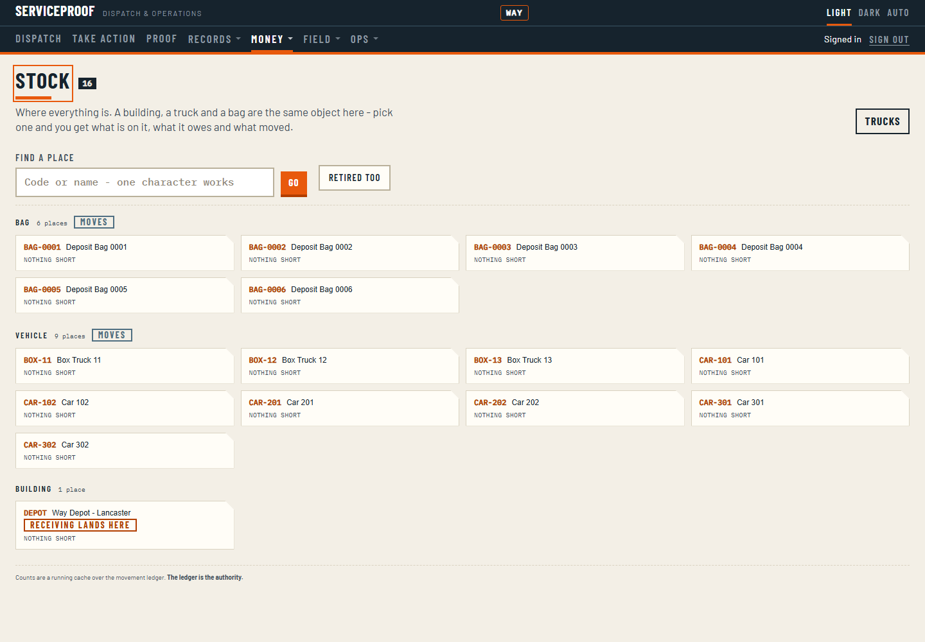Click the Receiving Lands Here tag

pyautogui.click(x=80, y=525)
